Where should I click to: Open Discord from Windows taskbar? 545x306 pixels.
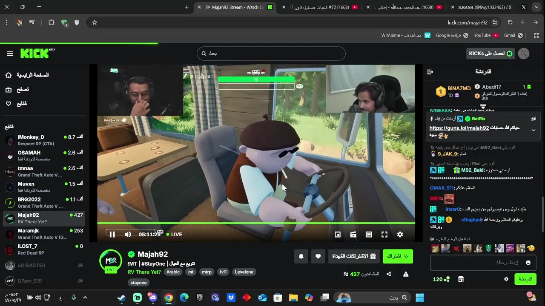[x=153, y=297]
